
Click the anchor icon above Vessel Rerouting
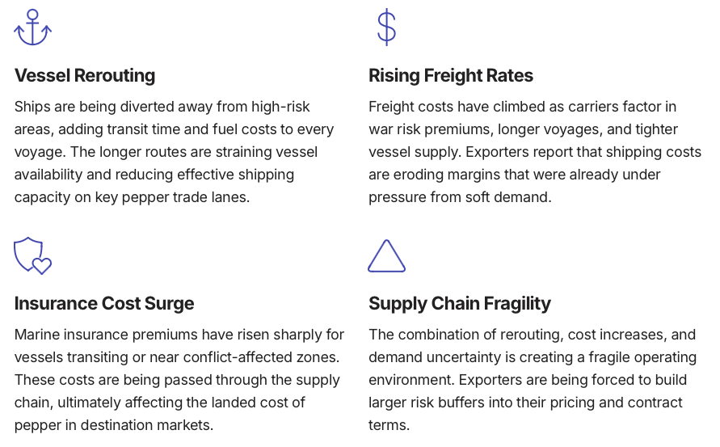33,27
